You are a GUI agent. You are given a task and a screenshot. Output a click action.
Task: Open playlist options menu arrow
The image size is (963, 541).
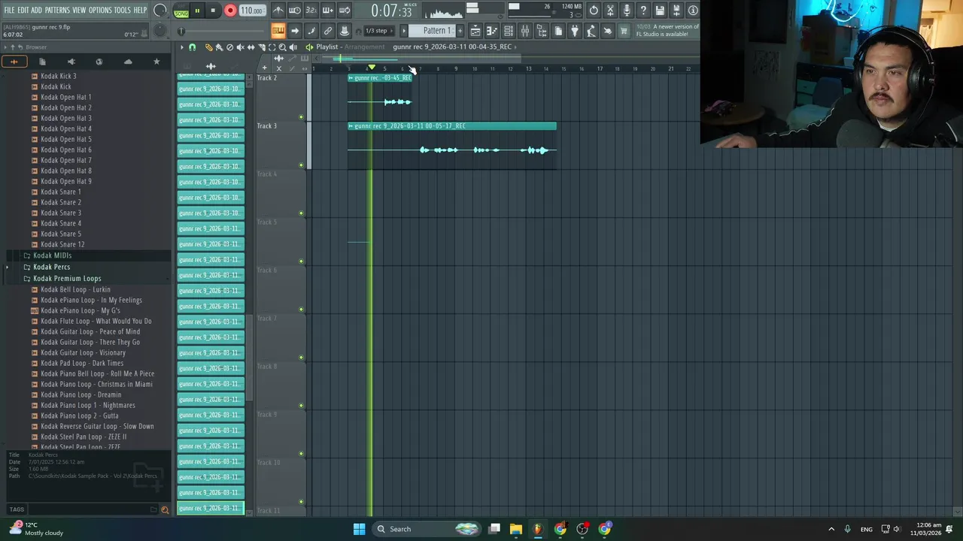[181, 47]
